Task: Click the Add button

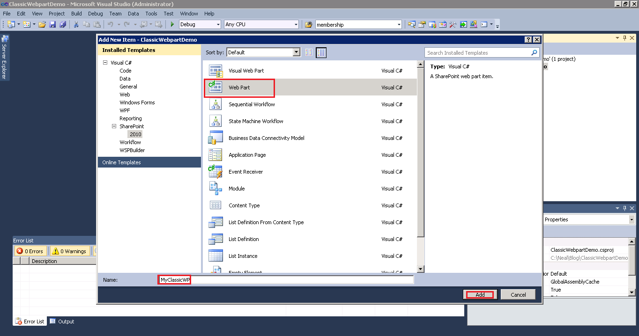Action: [480, 294]
